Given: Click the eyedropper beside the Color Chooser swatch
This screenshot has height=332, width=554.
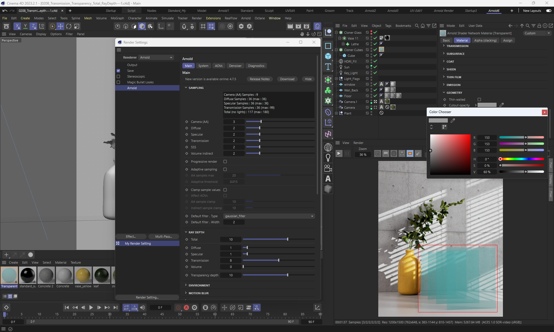Looking at the screenshot, I should pyautogui.click(x=453, y=121).
